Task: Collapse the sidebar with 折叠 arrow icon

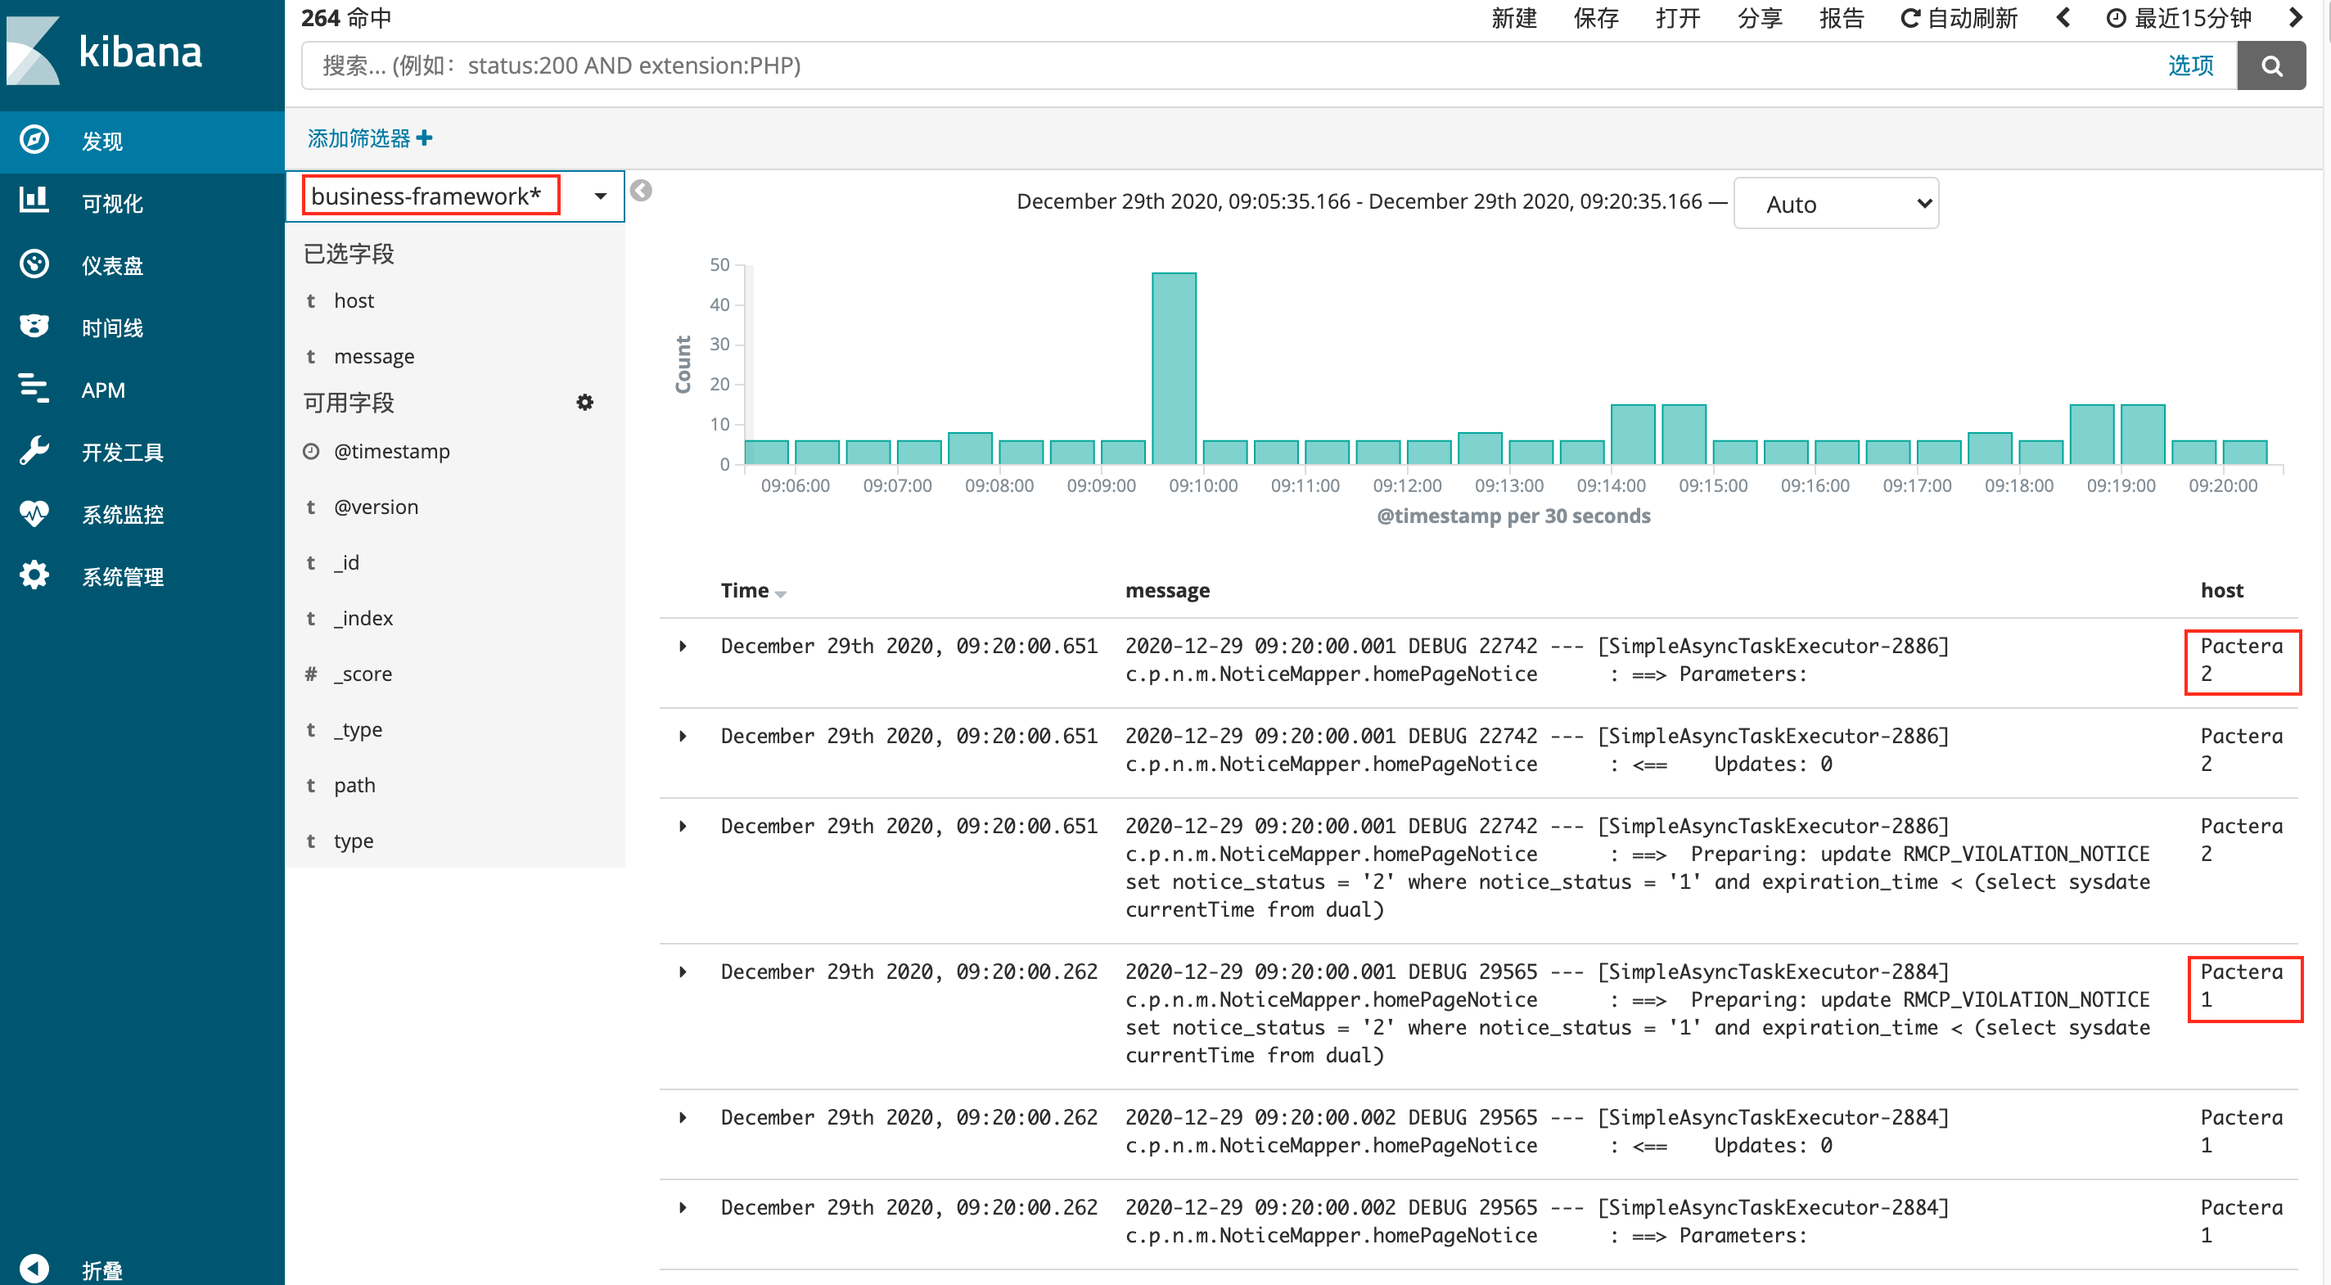Action: 34,1269
